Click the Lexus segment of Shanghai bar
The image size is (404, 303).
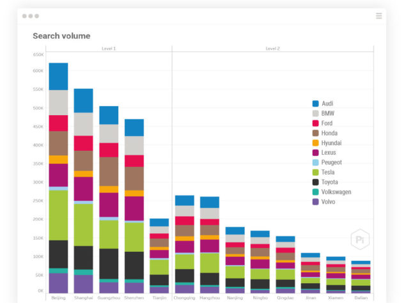click(x=84, y=189)
